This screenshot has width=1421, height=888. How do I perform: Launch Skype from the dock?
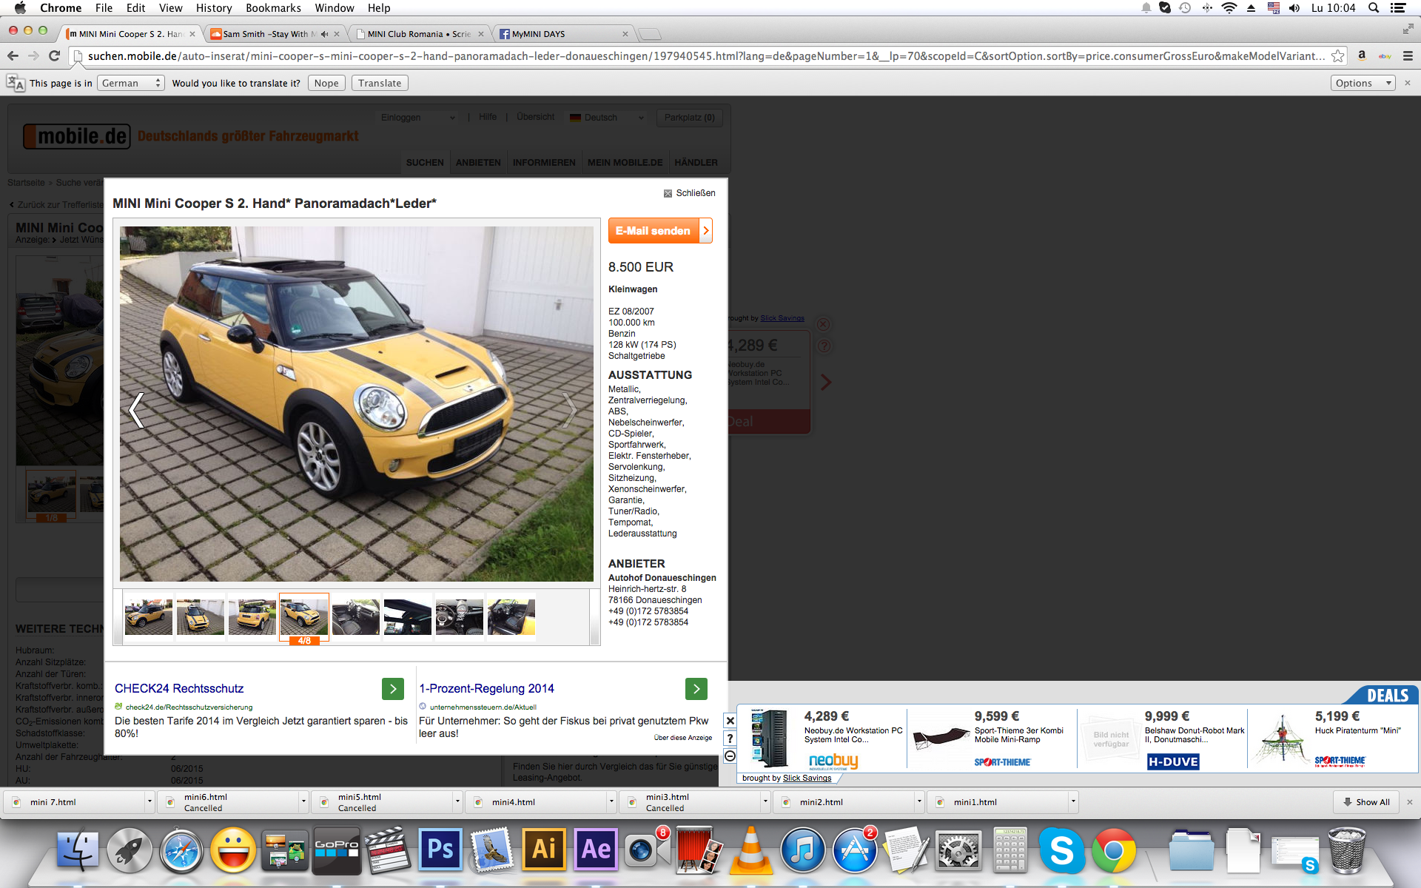tap(1061, 850)
